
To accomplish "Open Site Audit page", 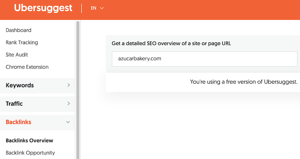I will pyautogui.click(x=17, y=55).
